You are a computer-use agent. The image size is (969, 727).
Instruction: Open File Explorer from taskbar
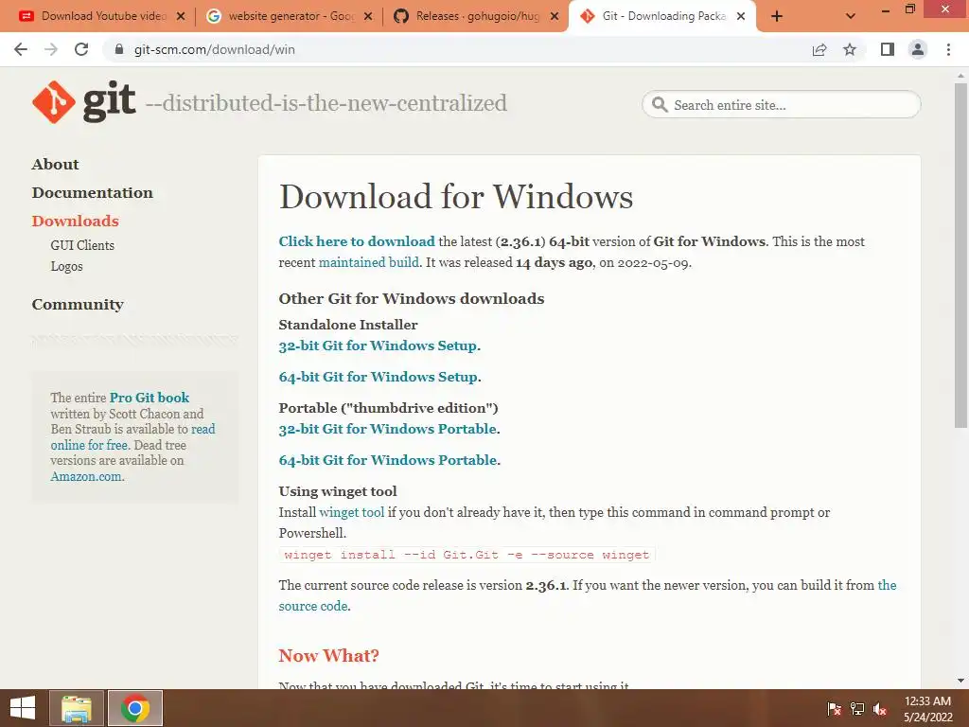pyautogui.click(x=77, y=708)
